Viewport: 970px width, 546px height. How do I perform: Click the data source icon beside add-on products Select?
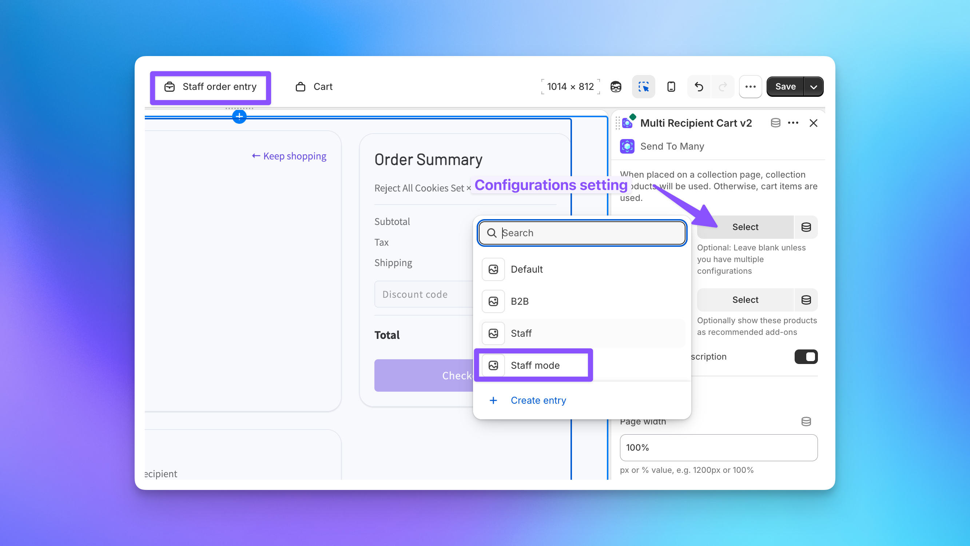click(x=806, y=300)
